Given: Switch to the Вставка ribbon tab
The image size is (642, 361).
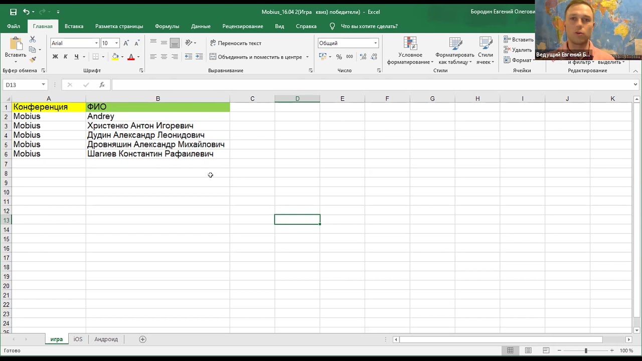Looking at the screenshot, I should [x=74, y=26].
